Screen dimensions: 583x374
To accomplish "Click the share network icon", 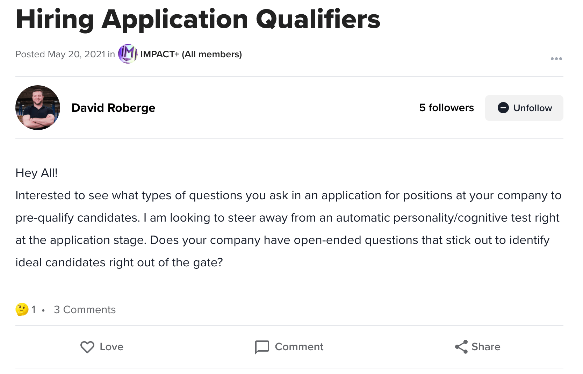I will pos(461,347).
